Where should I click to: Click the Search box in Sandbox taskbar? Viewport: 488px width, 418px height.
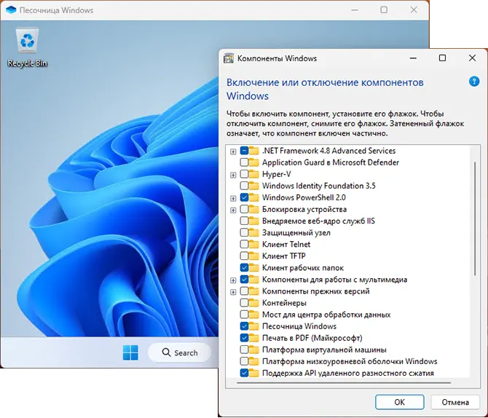coord(180,352)
